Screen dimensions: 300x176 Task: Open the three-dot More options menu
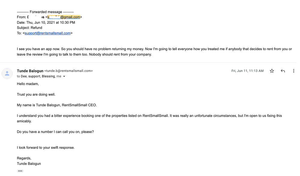(293, 71)
